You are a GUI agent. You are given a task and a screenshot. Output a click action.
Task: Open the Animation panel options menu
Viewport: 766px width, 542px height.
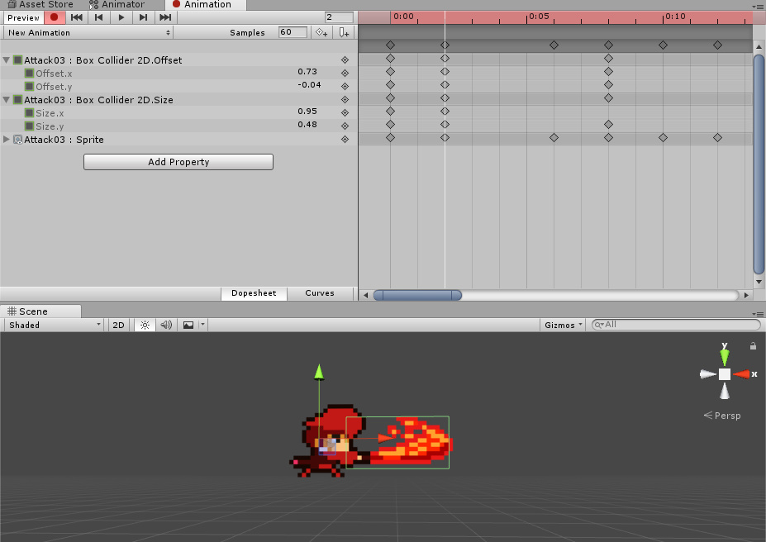pos(757,7)
